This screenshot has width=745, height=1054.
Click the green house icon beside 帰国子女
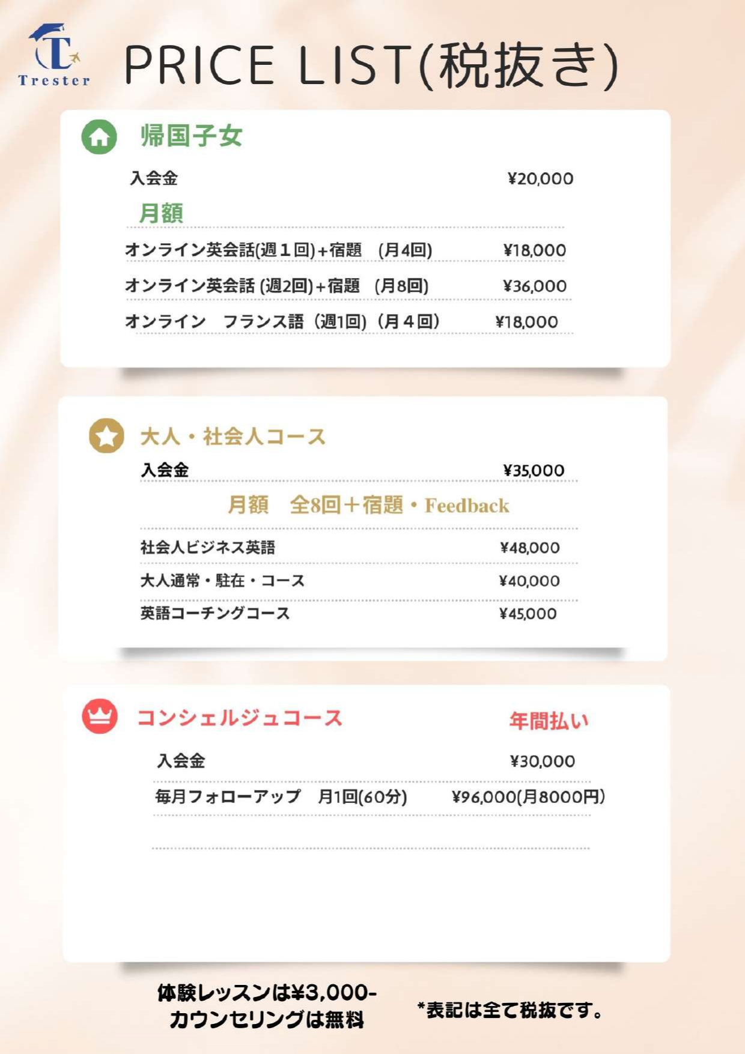(x=99, y=137)
